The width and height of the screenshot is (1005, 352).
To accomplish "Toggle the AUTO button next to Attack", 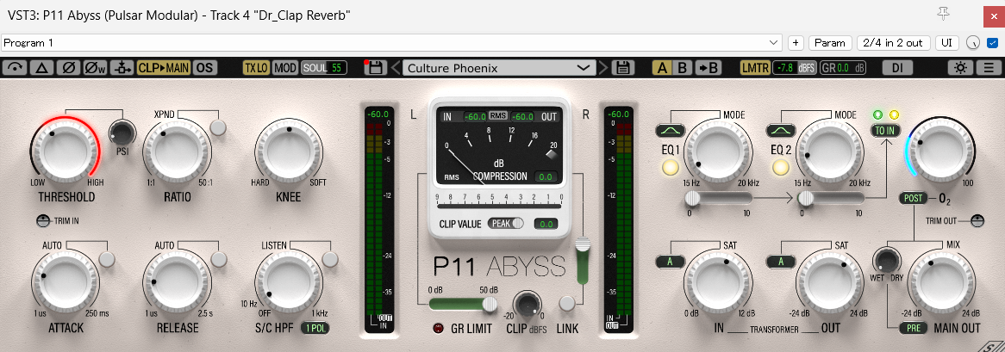I will 107,258.
